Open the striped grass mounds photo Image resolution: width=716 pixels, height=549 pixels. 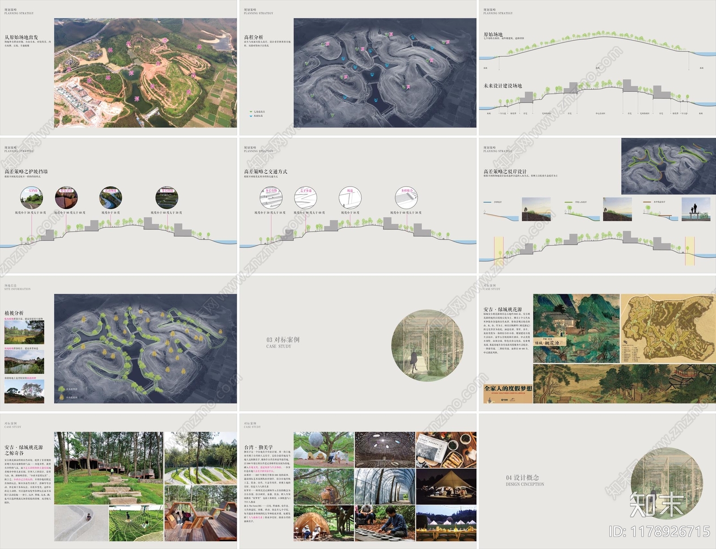[x=200, y=458]
